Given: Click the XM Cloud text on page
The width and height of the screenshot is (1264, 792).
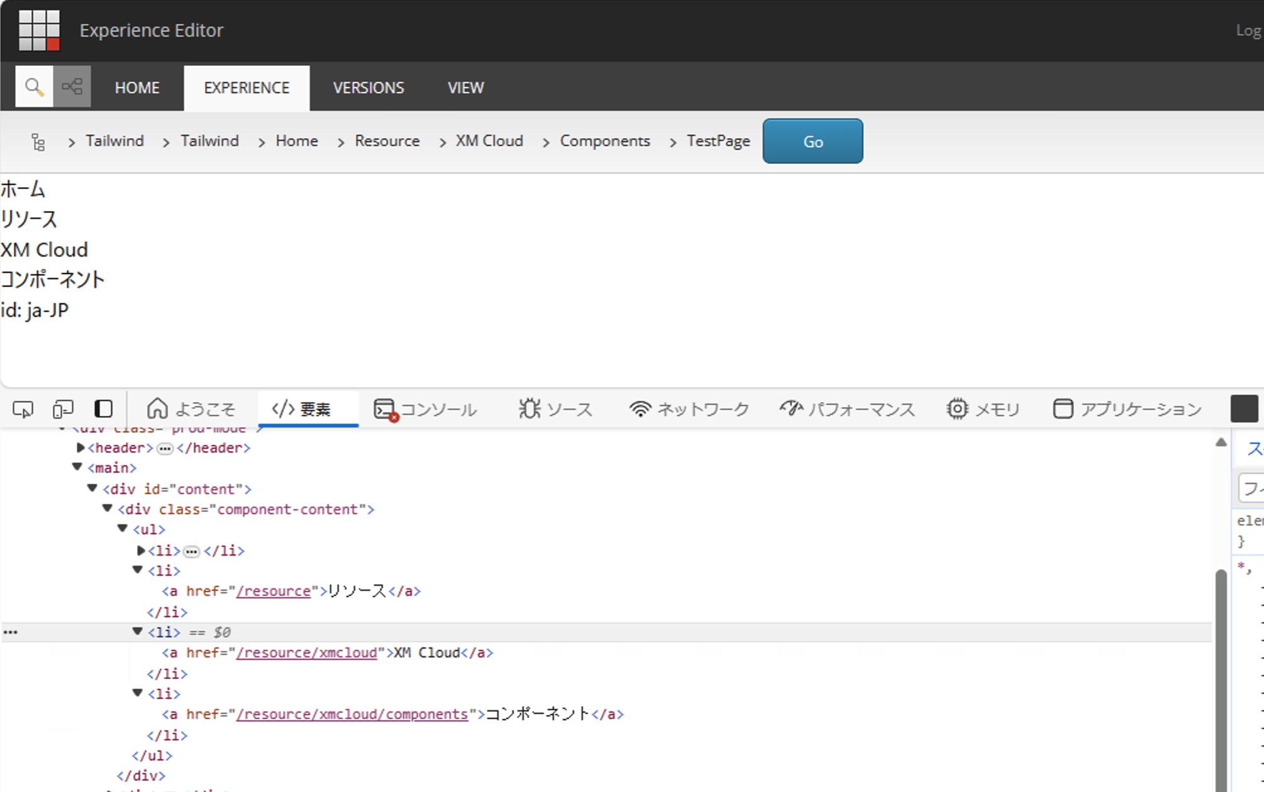Looking at the screenshot, I should point(44,250).
